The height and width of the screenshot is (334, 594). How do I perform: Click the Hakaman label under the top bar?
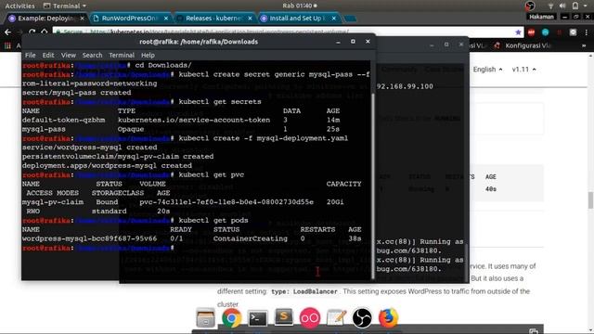(x=541, y=17)
